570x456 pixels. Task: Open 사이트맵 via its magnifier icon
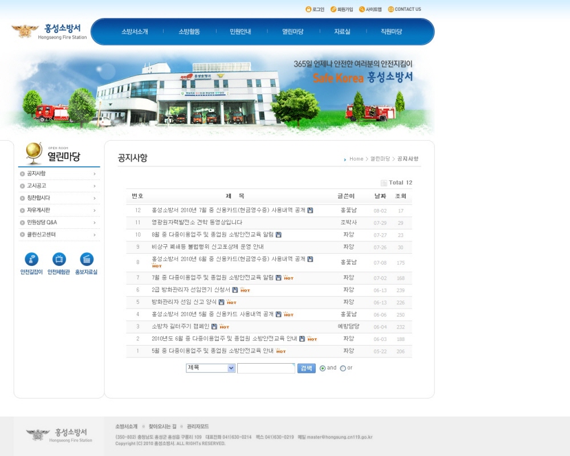coord(362,9)
